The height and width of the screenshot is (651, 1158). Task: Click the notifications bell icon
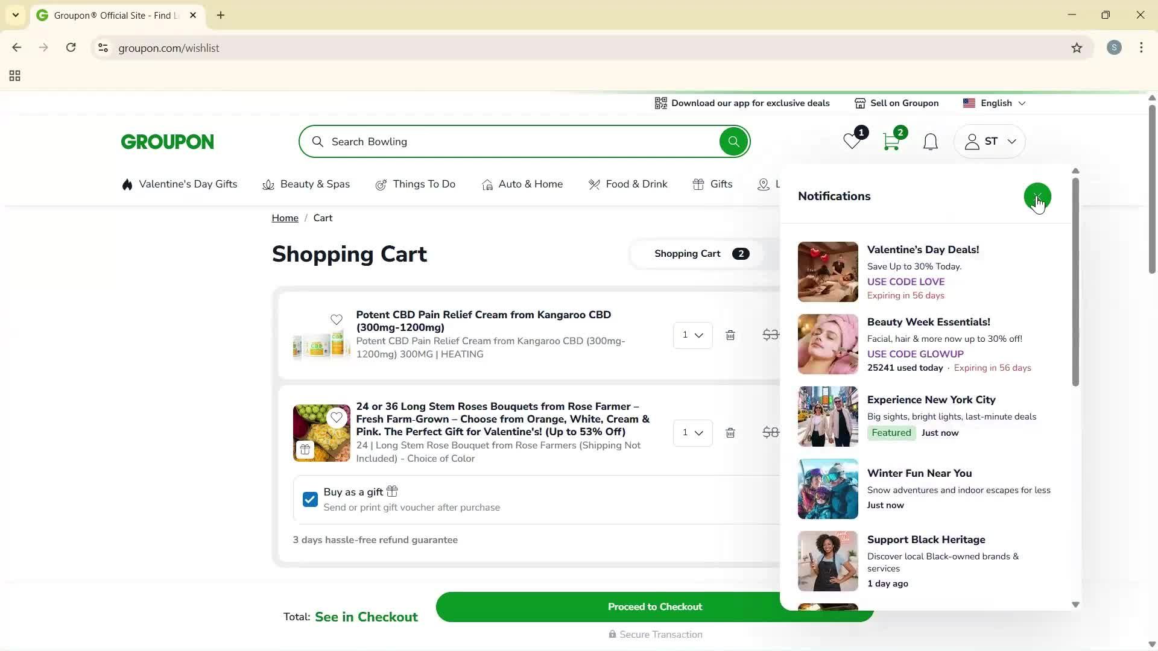(x=930, y=141)
